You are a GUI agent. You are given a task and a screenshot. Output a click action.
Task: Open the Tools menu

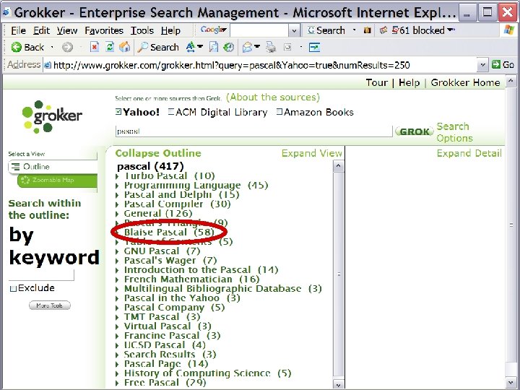tap(142, 30)
